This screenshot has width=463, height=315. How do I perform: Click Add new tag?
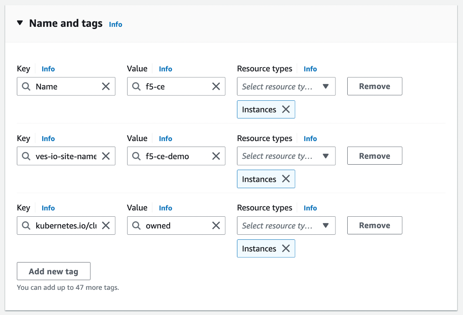[x=53, y=271]
